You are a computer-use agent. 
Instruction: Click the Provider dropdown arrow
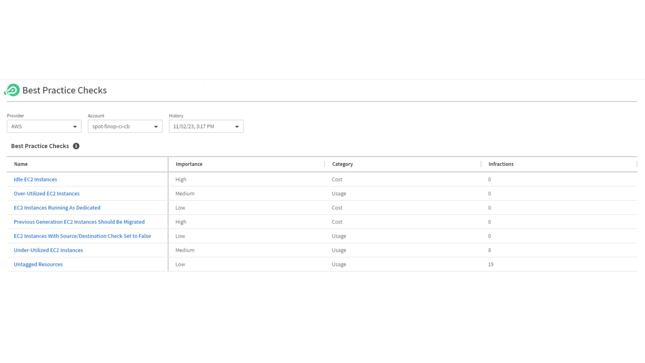[x=75, y=127]
